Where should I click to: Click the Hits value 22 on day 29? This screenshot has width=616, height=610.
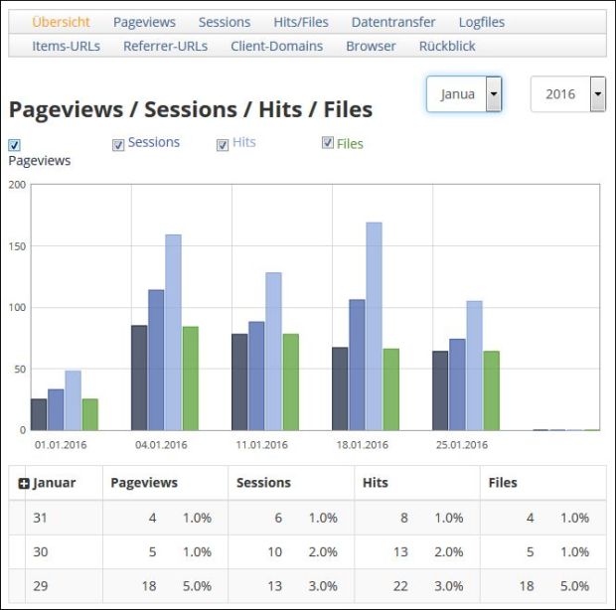[x=400, y=586]
